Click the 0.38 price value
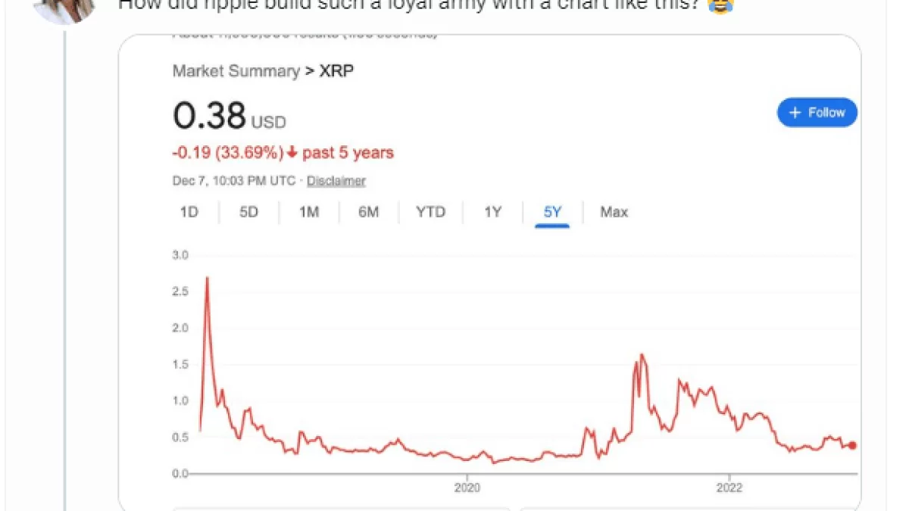909x511 pixels. pos(209,116)
